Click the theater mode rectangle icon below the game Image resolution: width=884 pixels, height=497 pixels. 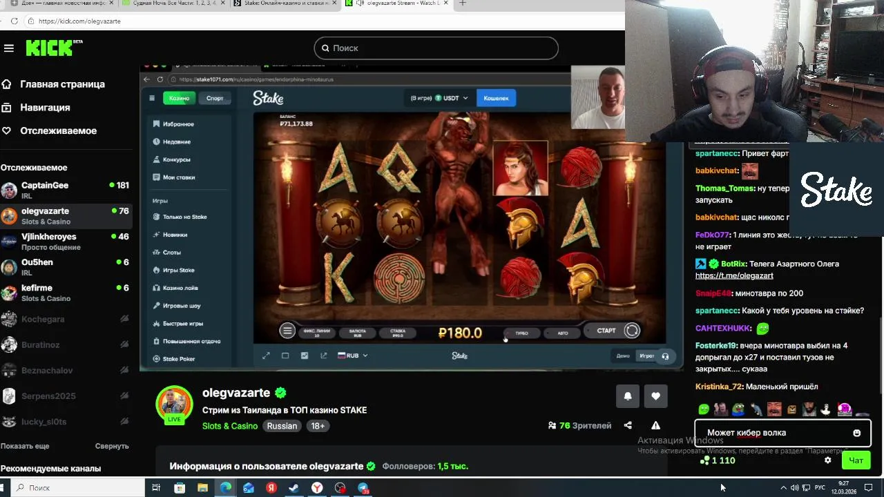(x=285, y=355)
